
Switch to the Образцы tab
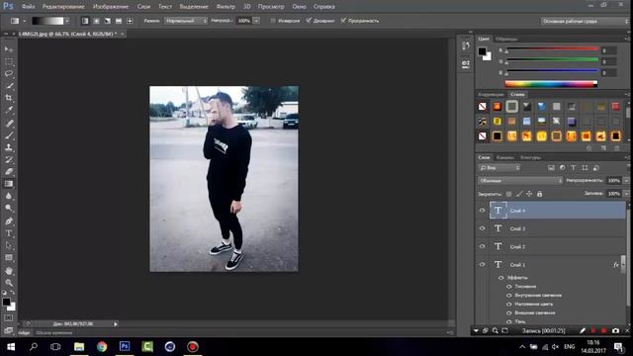(506, 40)
